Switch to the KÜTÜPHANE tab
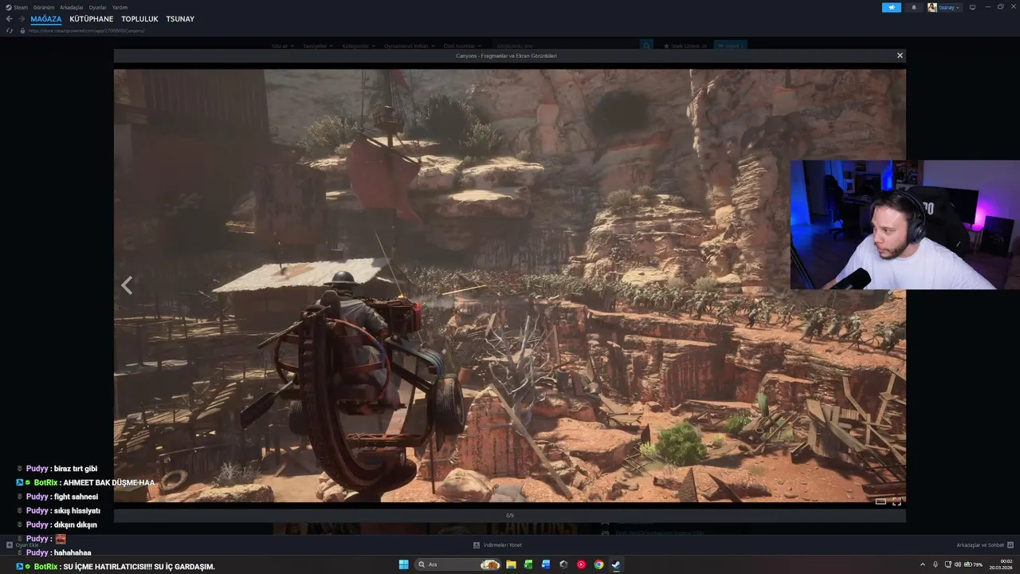Viewport: 1020px width, 574px height. point(92,19)
